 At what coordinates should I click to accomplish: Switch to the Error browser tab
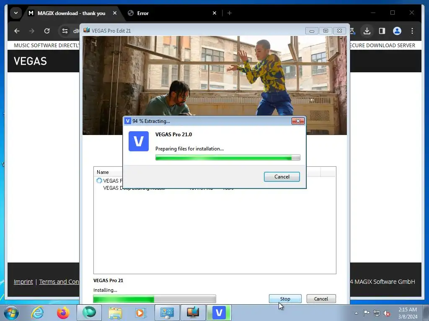143,13
